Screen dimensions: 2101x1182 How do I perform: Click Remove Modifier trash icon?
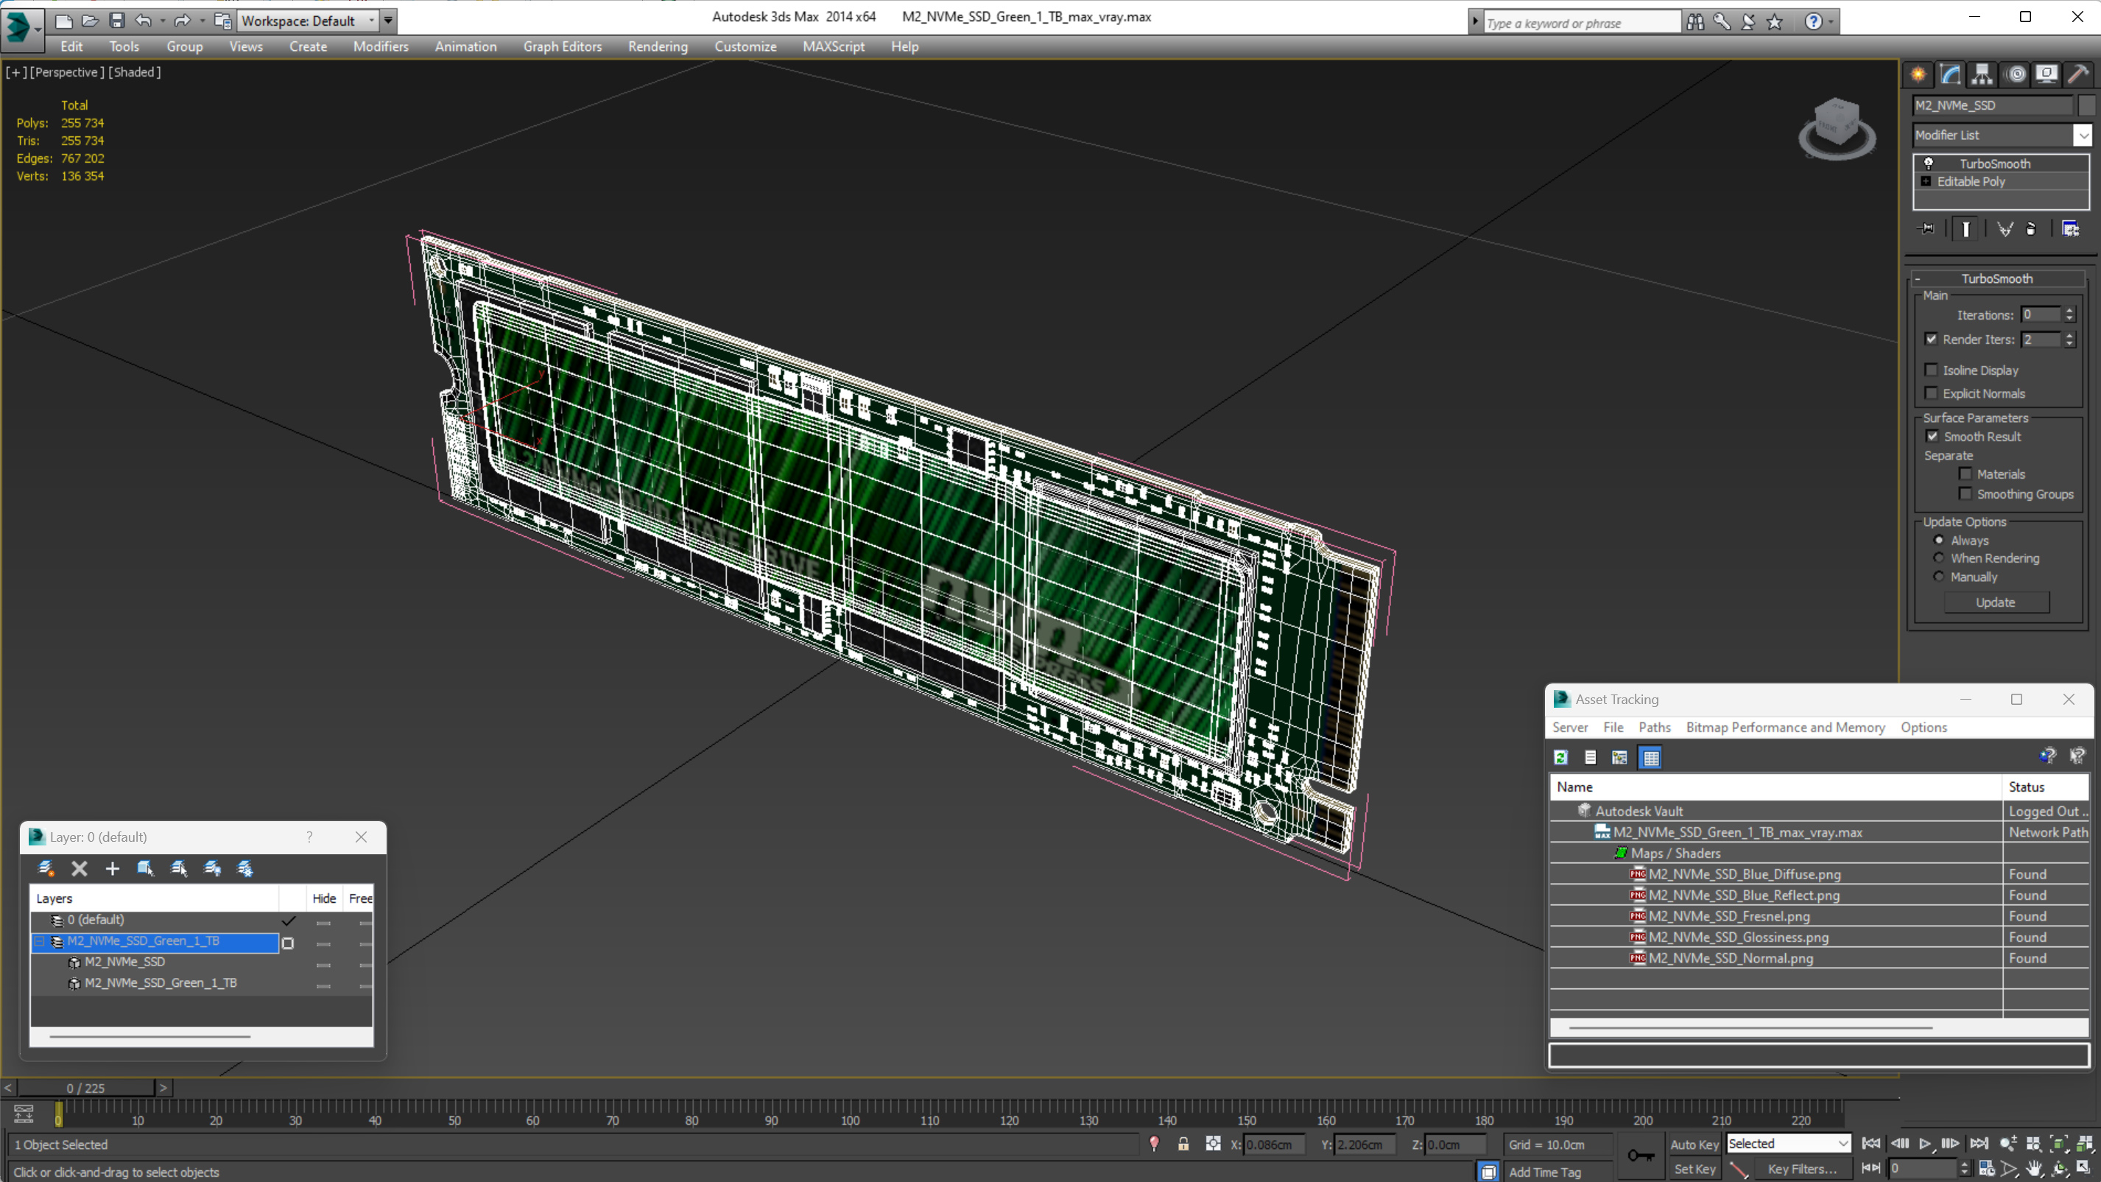[2031, 229]
